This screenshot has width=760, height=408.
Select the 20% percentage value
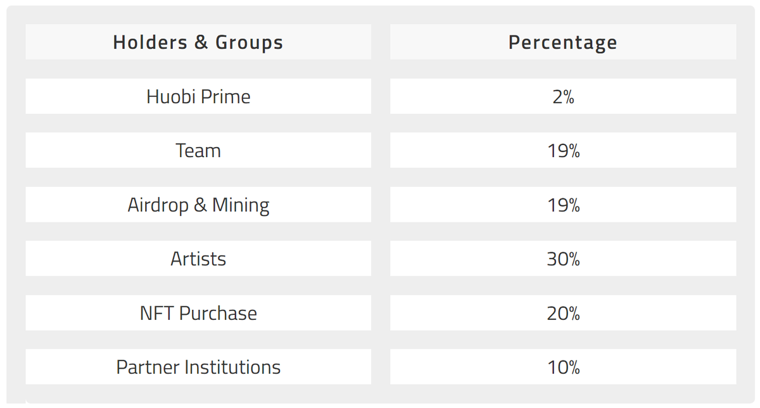562,314
